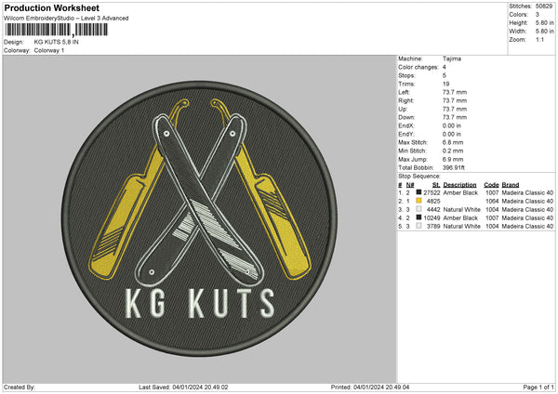This screenshot has height=394, width=558.
Task: Select 'Wilcom EmbroideryStudio – Level 3 Advanced' line
Action: pos(66,19)
